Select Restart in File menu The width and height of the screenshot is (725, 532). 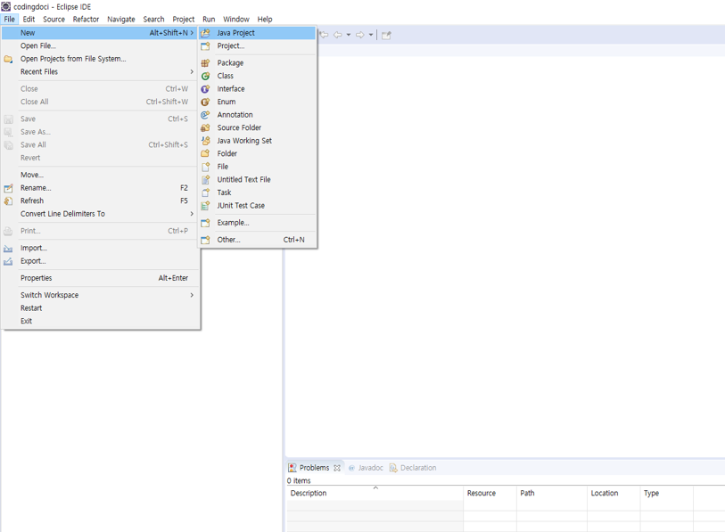pos(101,307)
